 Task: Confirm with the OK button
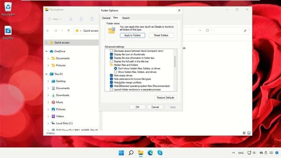(x=137, y=107)
